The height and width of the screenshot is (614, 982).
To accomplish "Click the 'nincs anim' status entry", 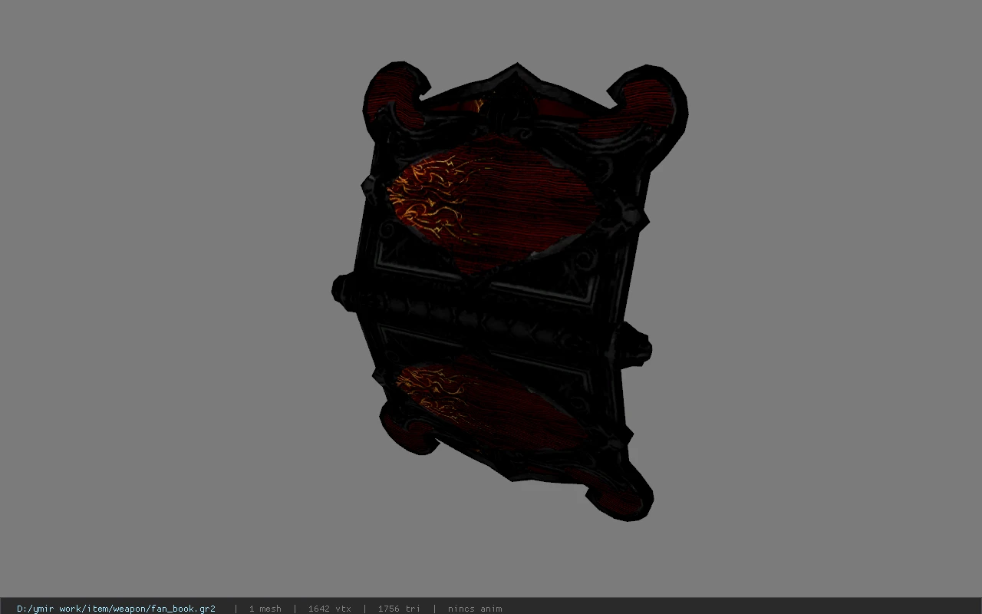I will [x=475, y=609].
